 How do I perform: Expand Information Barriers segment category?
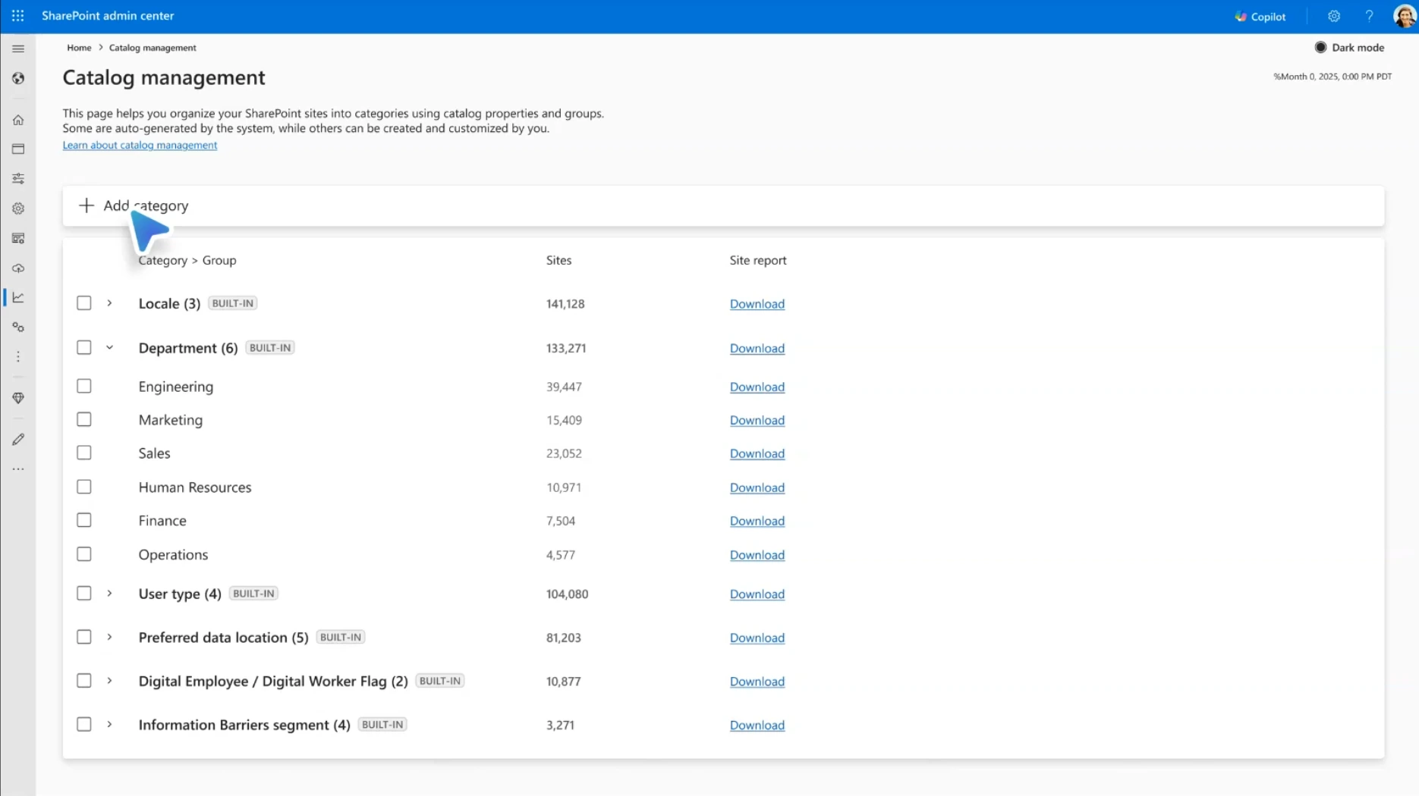[109, 725]
